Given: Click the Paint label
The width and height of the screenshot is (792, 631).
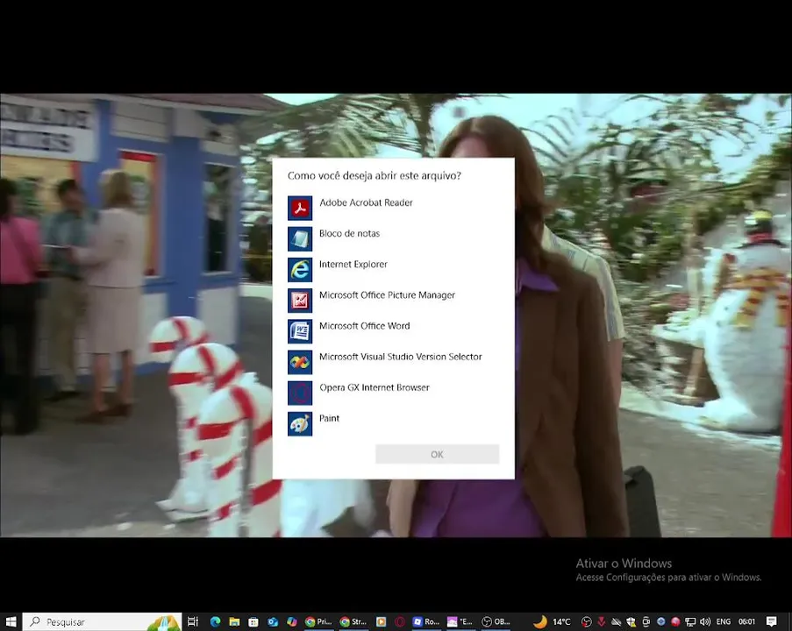Looking at the screenshot, I should (x=329, y=418).
